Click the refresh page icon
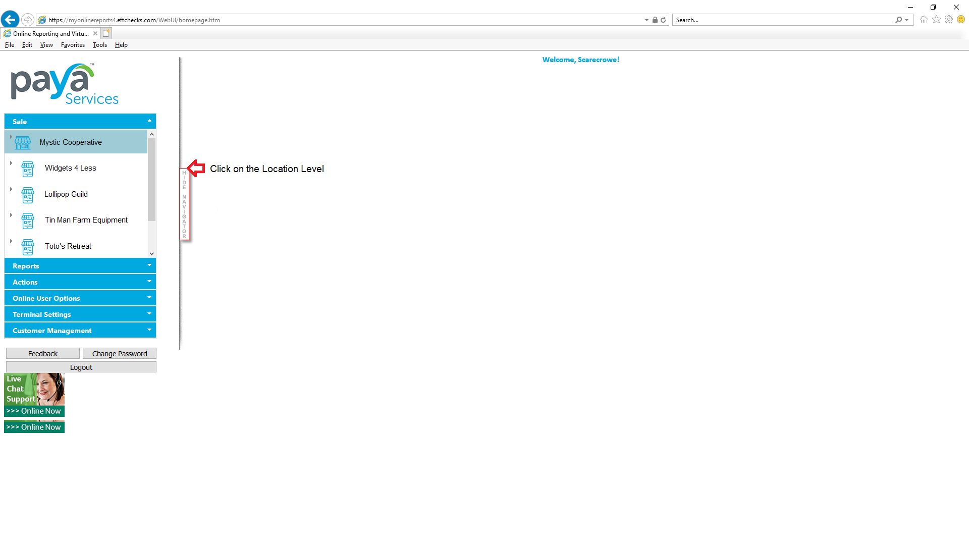This screenshot has width=969, height=545. point(663,20)
